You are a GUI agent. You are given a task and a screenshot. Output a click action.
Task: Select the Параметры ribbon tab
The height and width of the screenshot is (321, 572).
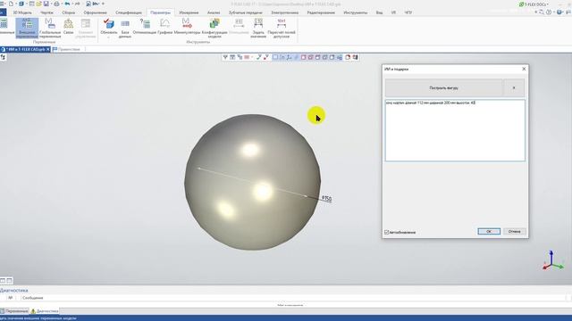pos(160,12)
